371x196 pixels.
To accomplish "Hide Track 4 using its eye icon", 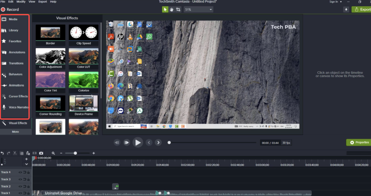I will click(20, 172).
